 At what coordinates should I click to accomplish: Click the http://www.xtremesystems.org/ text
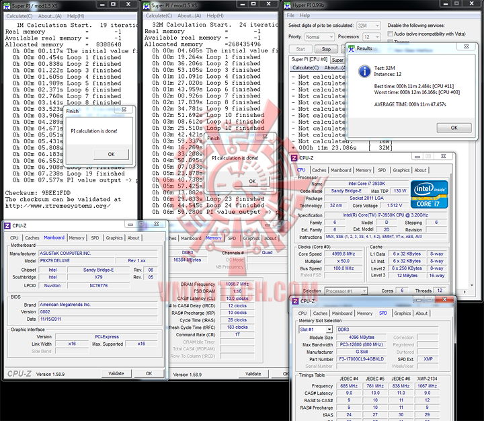pos(58,206)
